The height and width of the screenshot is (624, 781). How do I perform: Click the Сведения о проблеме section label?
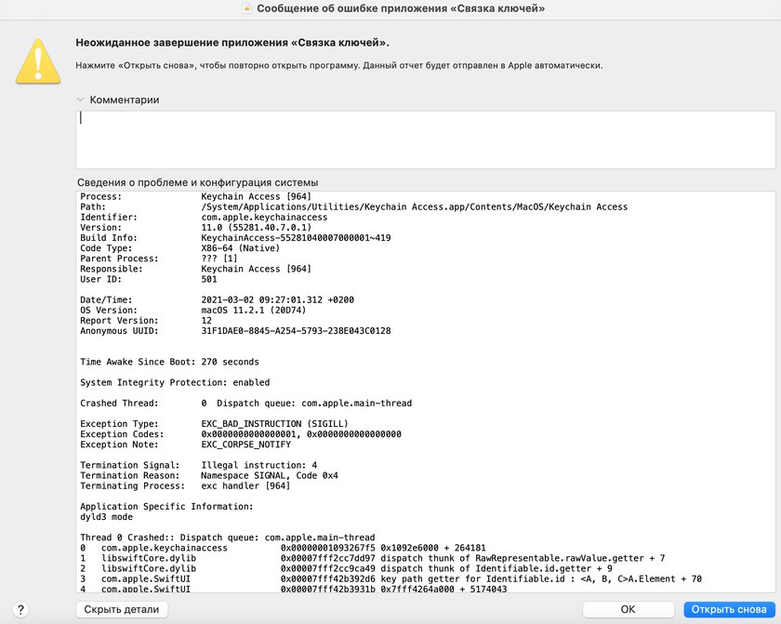(x=198, y=183)
